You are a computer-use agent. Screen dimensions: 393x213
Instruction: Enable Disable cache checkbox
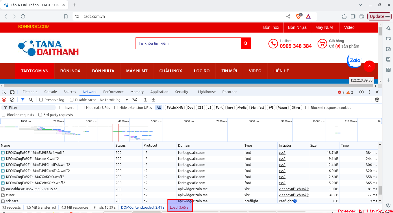[x=72, y=100]
